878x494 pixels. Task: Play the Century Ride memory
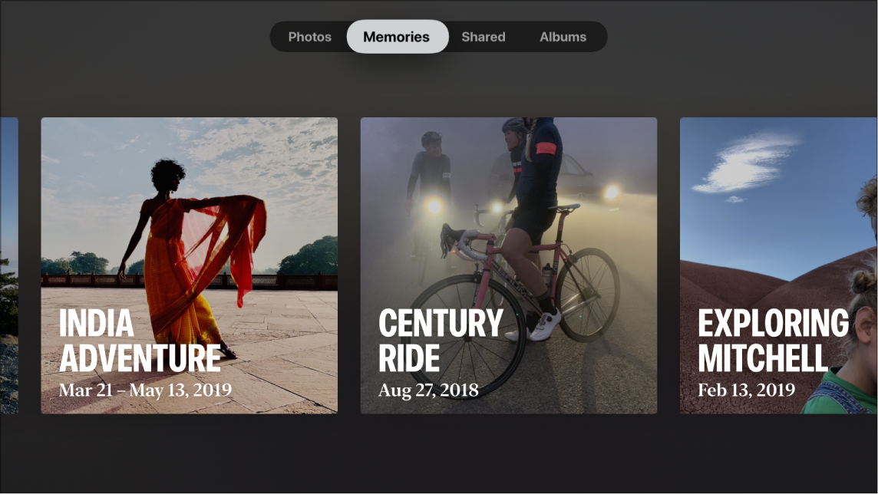coord(508,265)
